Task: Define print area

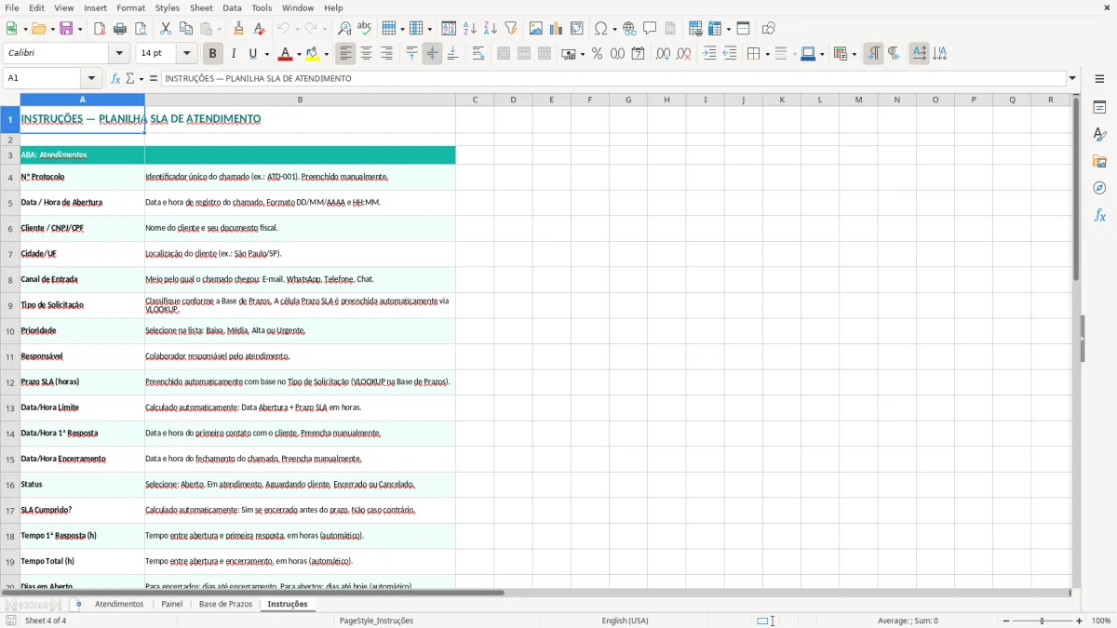Action: tap(695, 29)
